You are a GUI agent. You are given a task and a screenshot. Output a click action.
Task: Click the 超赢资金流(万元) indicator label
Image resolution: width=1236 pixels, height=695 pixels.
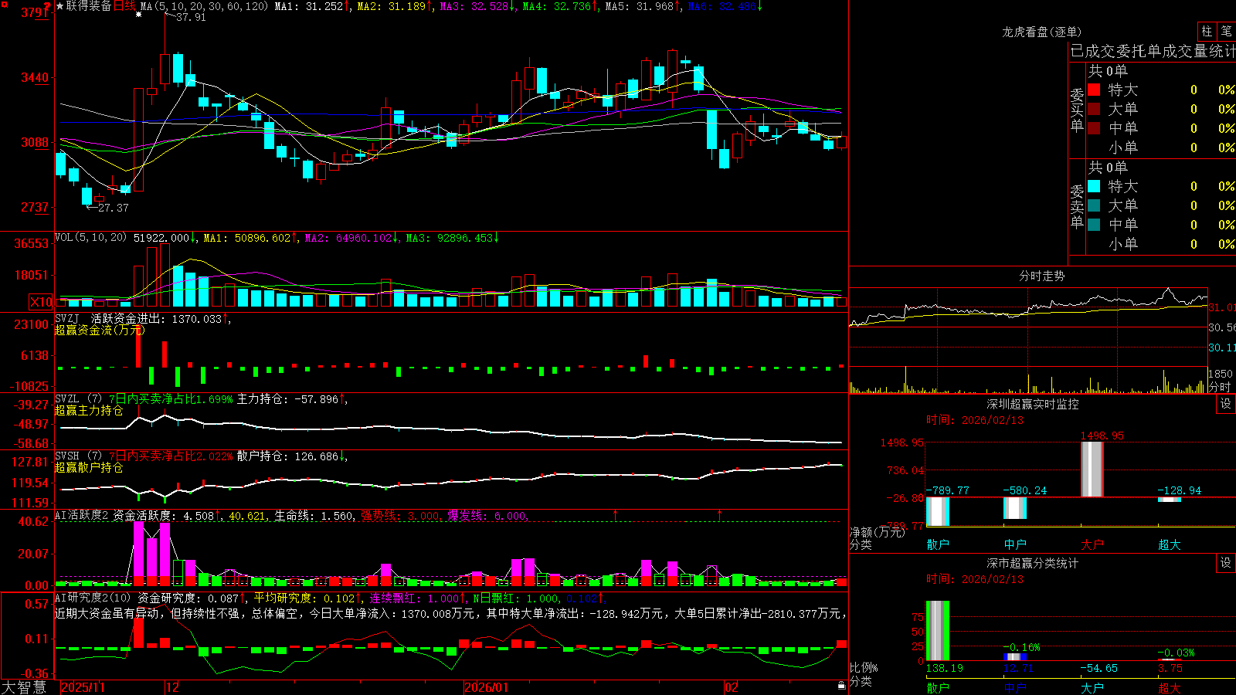(100, 330)
